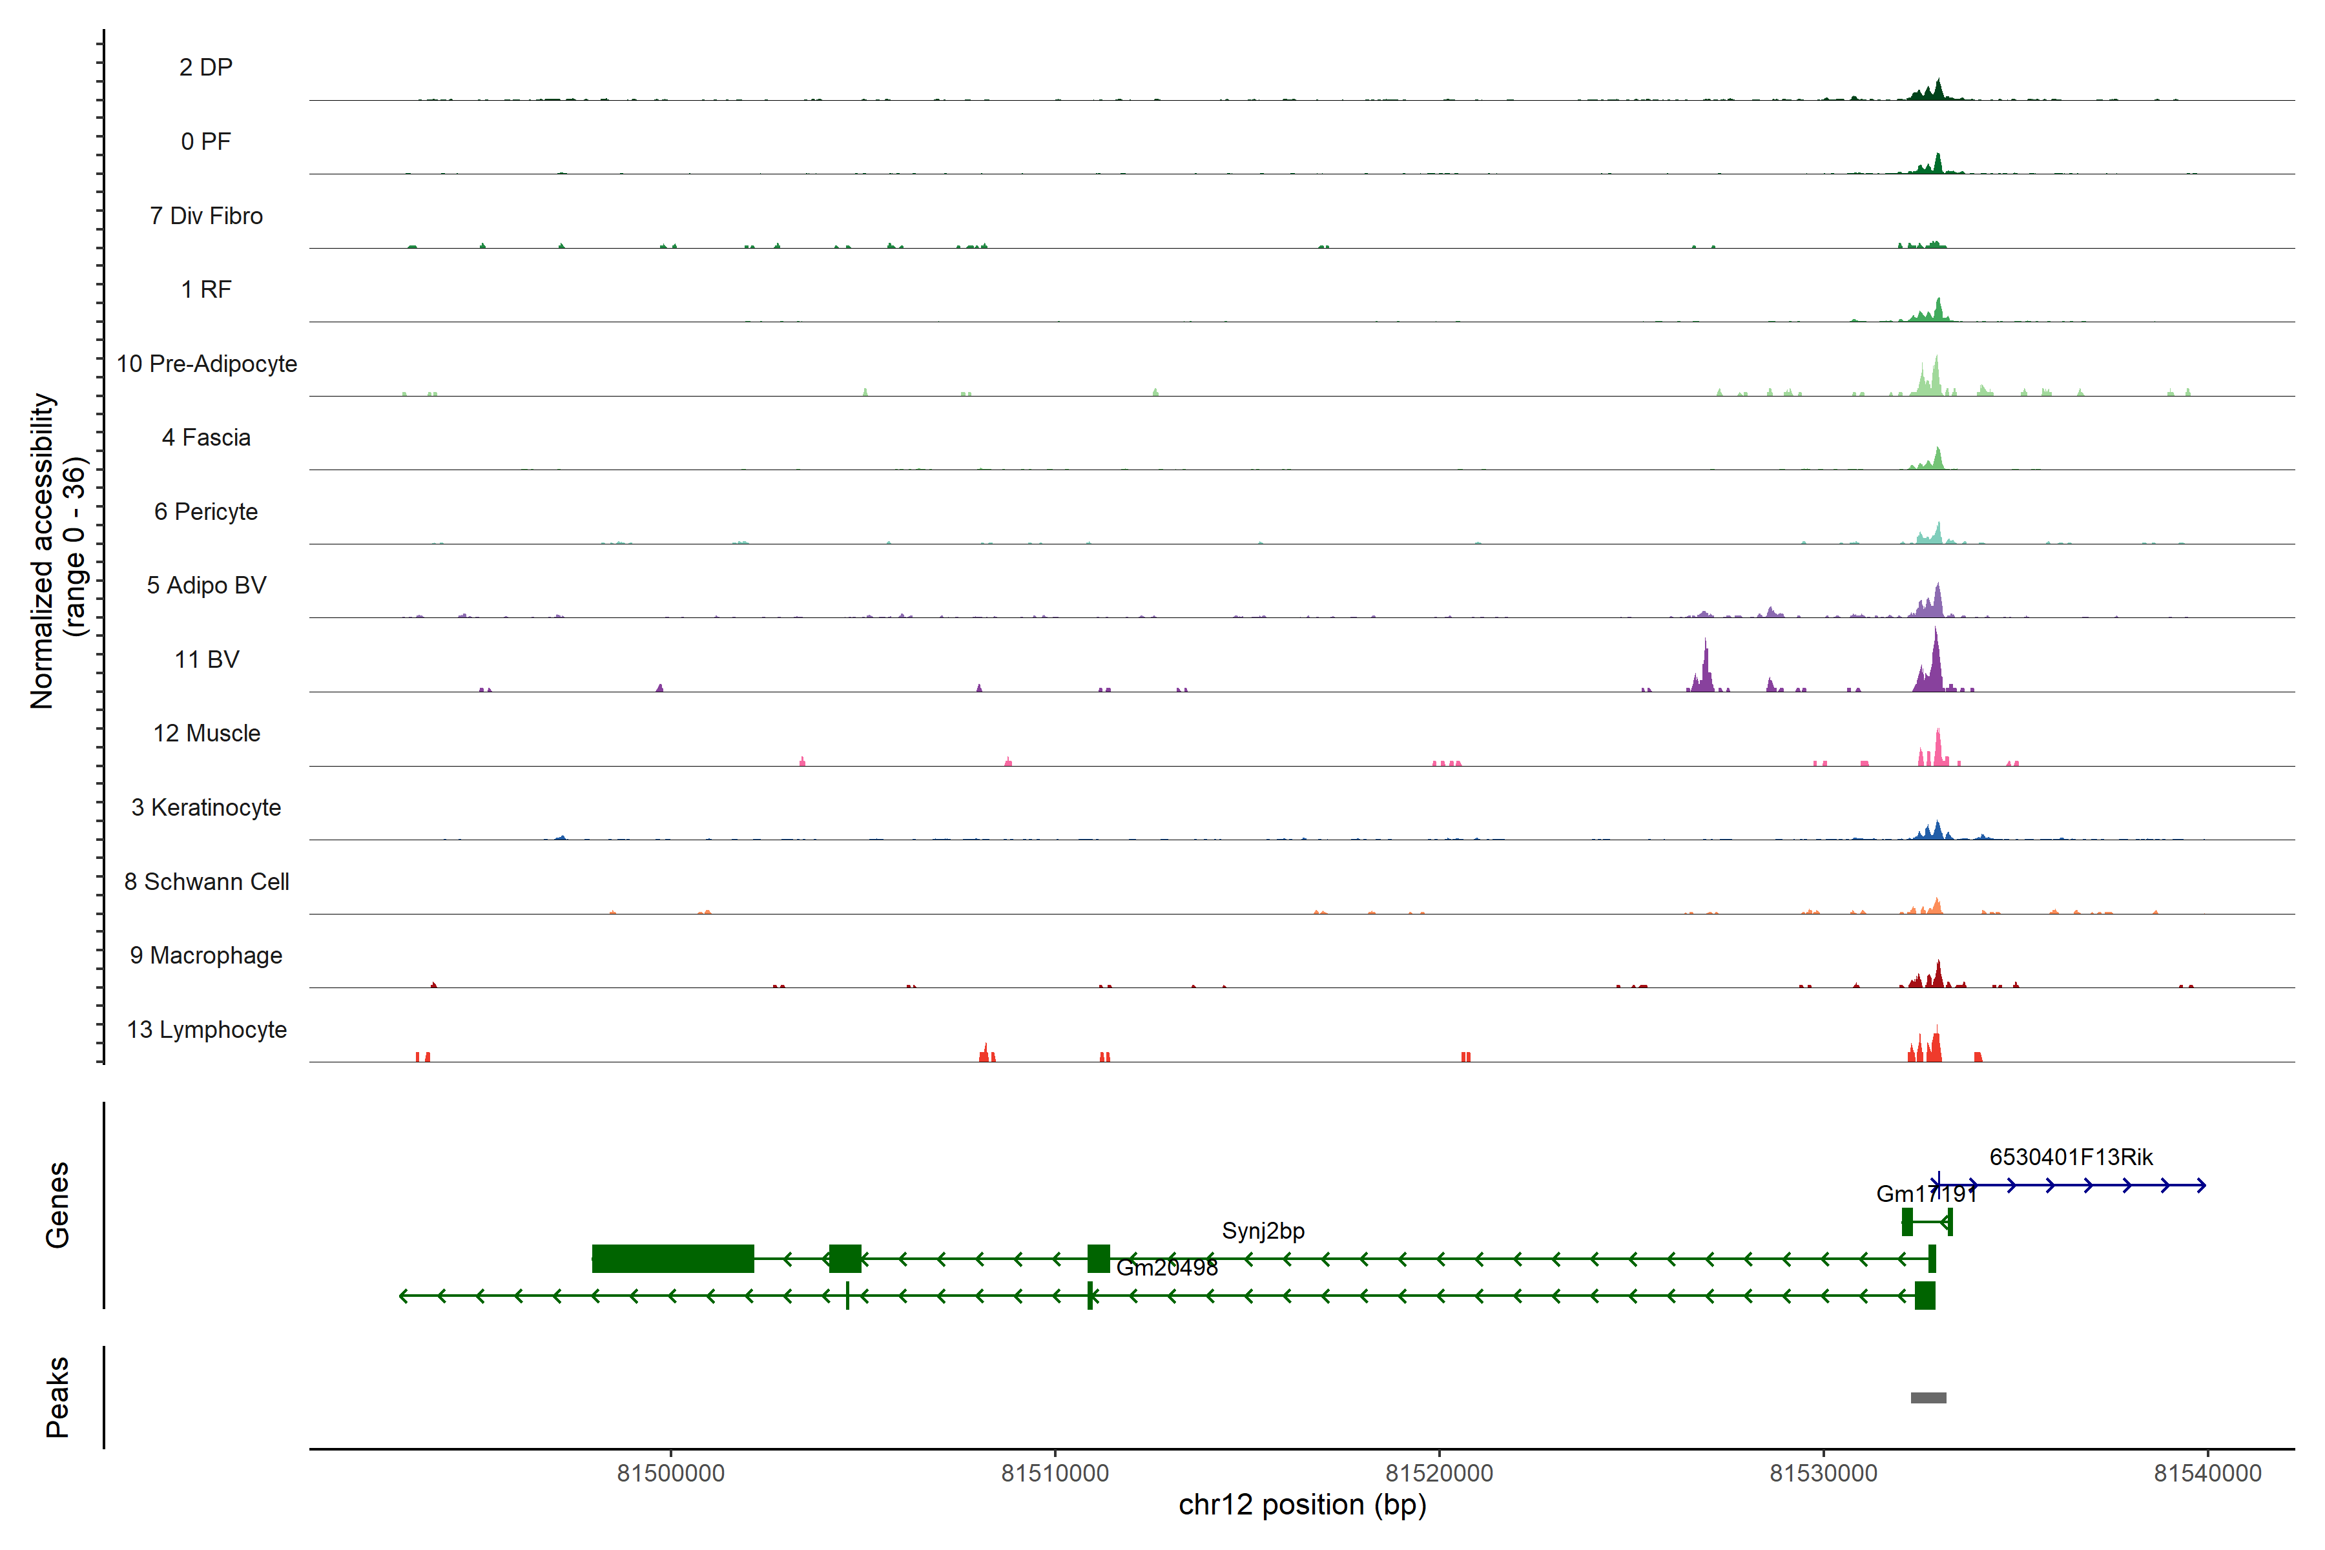
Task: Click the 13 Lymphocyte track label
Action: pos(207,1029)
